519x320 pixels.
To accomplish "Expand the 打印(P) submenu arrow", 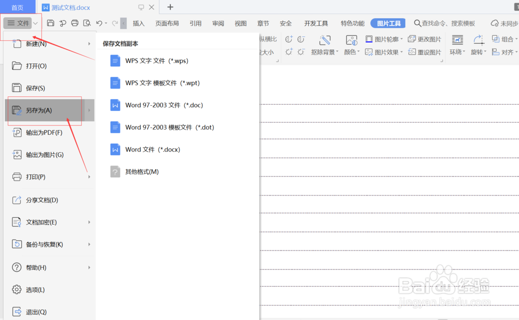I will (x=89, y=177).
